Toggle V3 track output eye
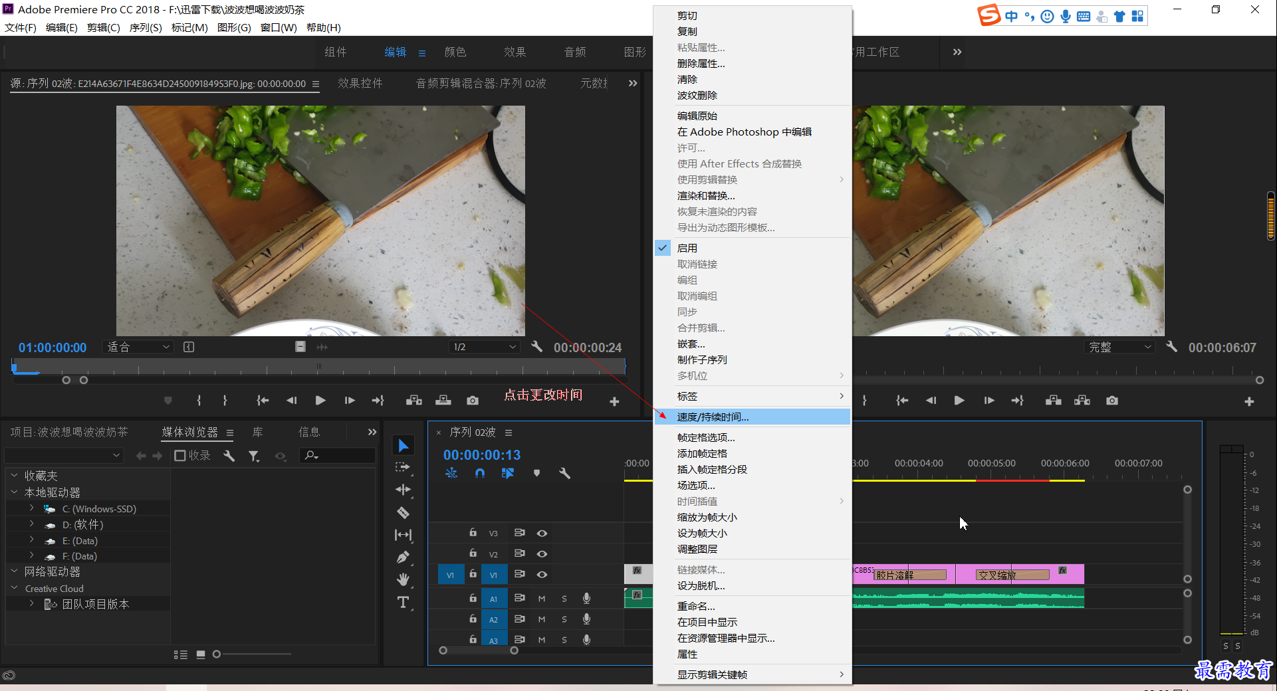 tap(542, 533)
